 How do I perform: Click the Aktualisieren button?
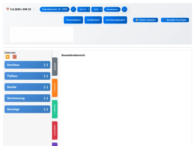click(x=112, y=9)
